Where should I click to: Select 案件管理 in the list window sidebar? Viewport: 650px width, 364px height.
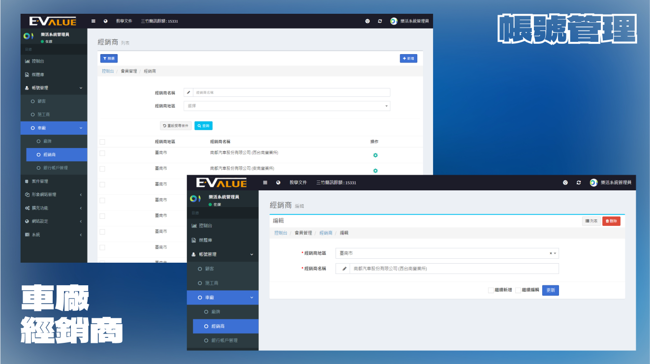(40, 182)
